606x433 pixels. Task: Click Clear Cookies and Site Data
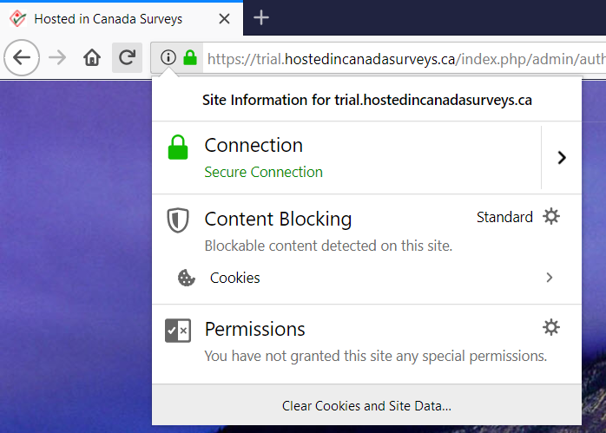[366, 405]
